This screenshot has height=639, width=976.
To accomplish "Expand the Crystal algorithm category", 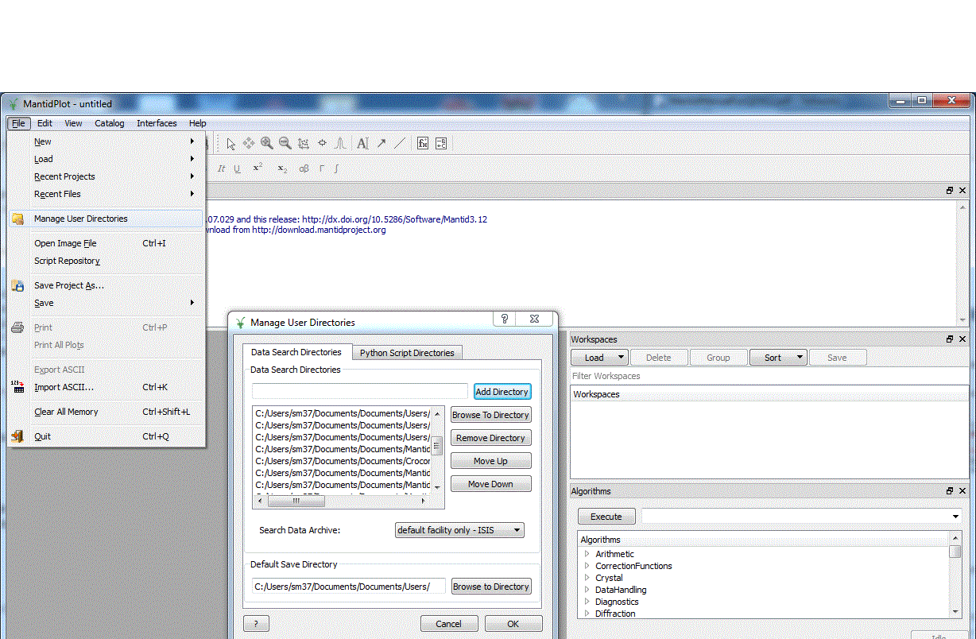I will pyautogui.click(x=587, y=578).
